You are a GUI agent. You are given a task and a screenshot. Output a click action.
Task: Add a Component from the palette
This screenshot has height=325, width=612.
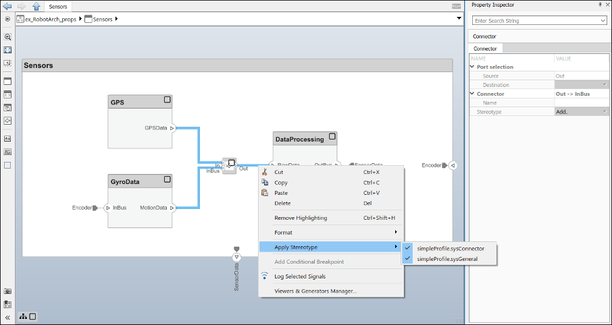pos(7,82)
